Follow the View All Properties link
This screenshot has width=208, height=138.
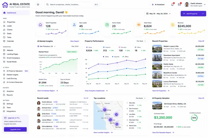coord(161,91)
